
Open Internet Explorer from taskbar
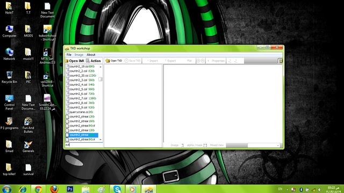point(23,189)
